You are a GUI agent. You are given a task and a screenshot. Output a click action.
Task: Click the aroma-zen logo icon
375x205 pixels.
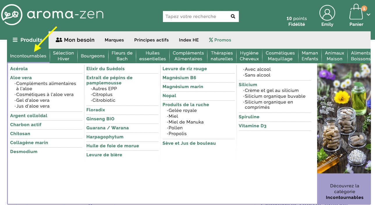pos(12,14)
